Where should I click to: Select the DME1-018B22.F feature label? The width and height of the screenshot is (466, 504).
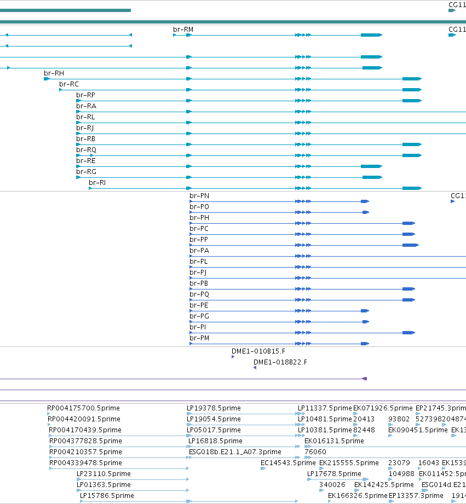pyautogui.click(x=280, y=362)
